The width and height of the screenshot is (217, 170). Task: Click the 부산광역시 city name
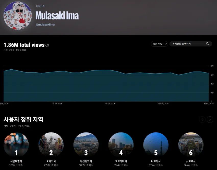pos(86,161)
